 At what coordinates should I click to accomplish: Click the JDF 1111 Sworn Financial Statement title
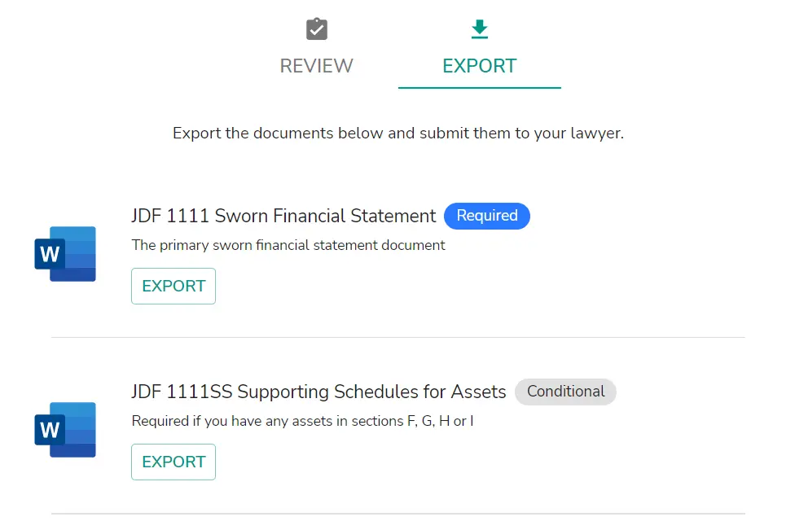click(283, 216)
